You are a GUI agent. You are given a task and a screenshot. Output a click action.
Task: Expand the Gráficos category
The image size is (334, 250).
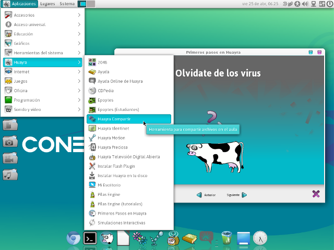(x=43, y=43)
